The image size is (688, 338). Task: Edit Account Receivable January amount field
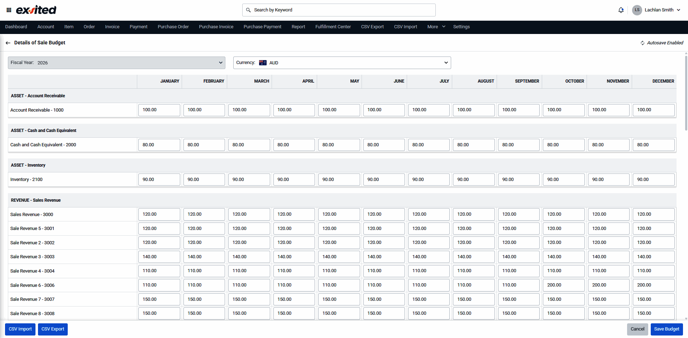(x=159, y=110)
